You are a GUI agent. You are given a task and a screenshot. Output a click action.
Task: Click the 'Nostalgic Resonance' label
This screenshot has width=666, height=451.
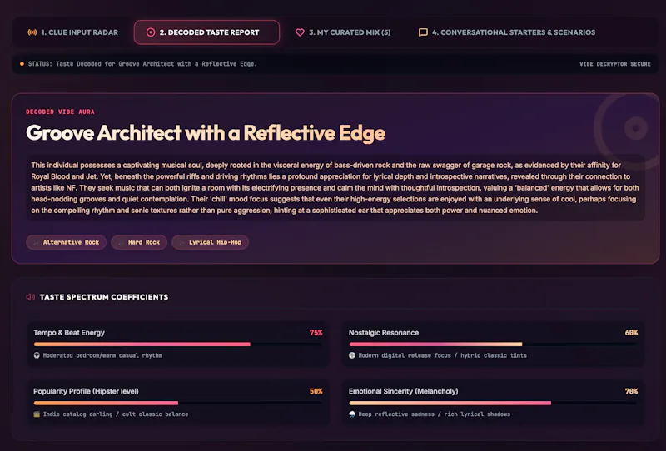(384, 333)
